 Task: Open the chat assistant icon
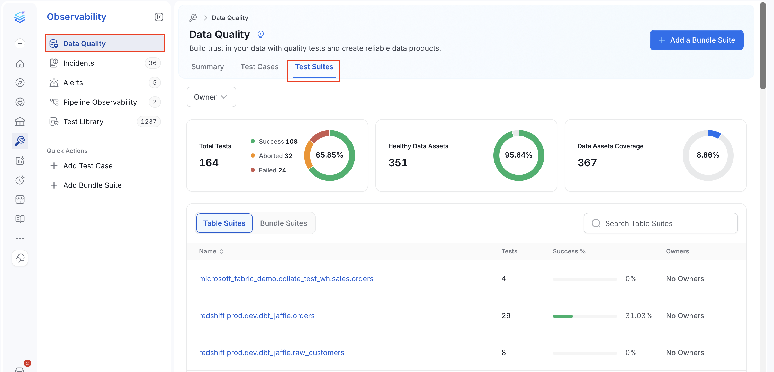(x=20, y=258)
